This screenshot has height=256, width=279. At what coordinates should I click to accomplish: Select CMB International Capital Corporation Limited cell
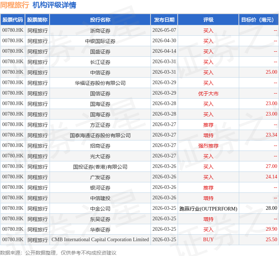pyautogui.click(x=100, y=240)
